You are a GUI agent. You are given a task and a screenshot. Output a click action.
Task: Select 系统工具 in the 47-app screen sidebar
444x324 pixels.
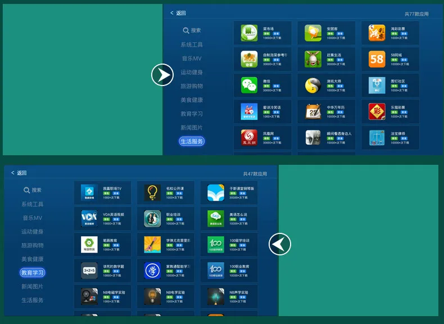32,204
